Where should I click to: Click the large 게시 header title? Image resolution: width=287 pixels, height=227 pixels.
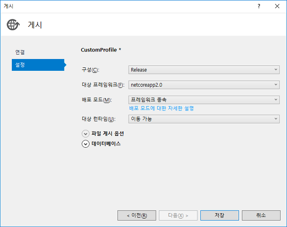pos(35,25)
